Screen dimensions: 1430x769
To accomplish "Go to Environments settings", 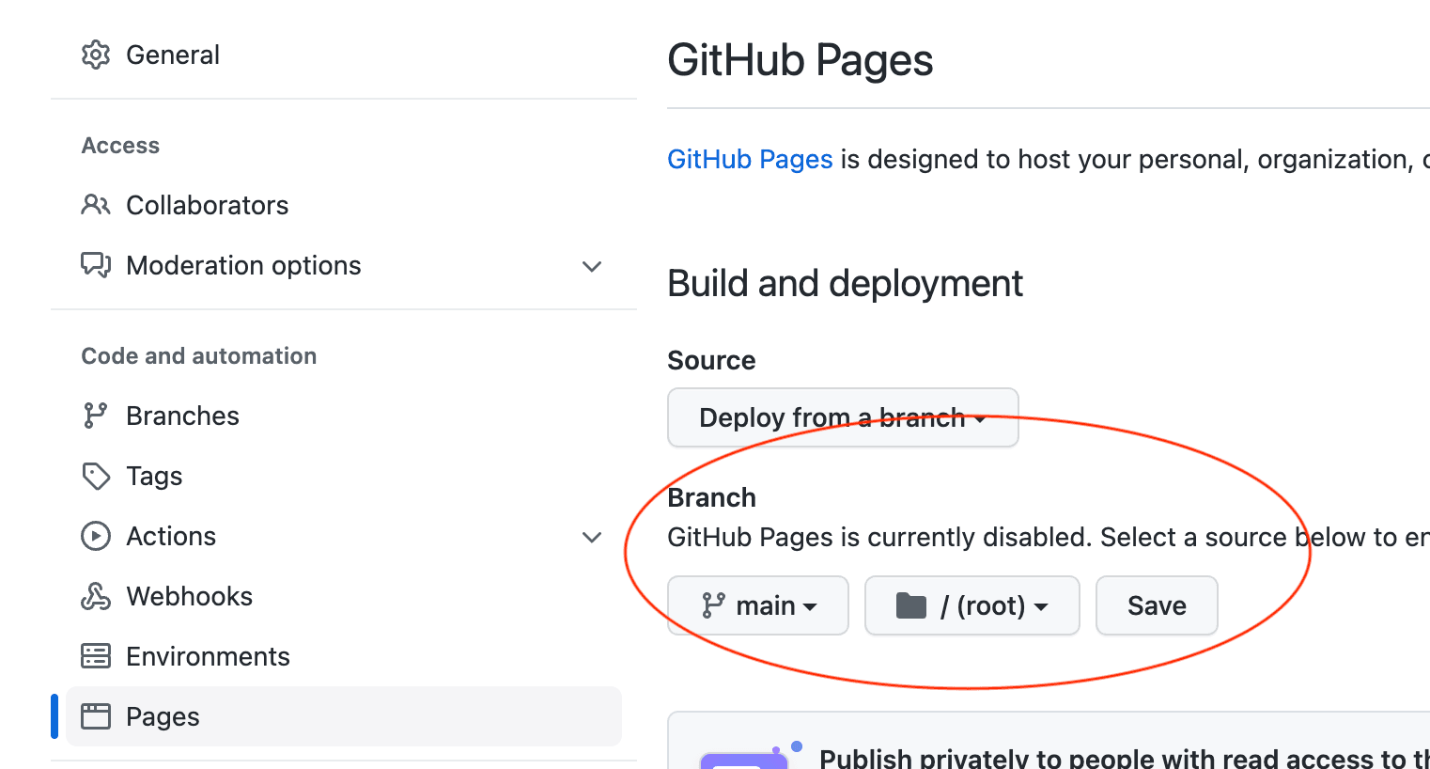I will [344, 656].
